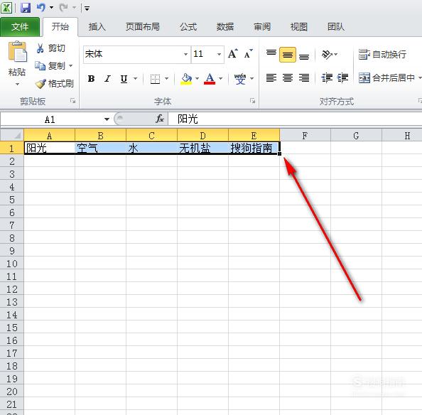Open underline style dropdown arrow
Image resolution: width=422 pixels, height=415 pixels.
(136, 79)
